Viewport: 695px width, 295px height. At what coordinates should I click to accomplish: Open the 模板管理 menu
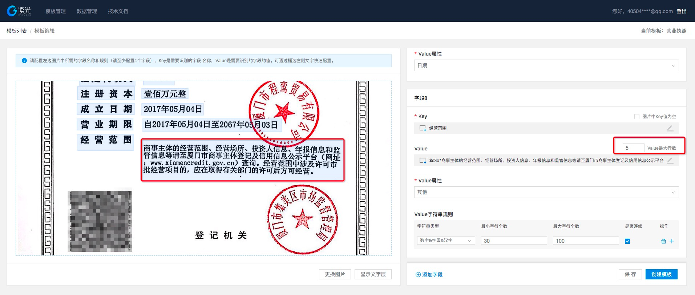[56, 11]
